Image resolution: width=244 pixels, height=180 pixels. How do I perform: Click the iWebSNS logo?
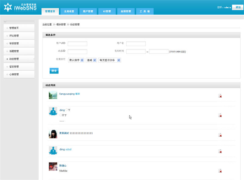(20, 7)
